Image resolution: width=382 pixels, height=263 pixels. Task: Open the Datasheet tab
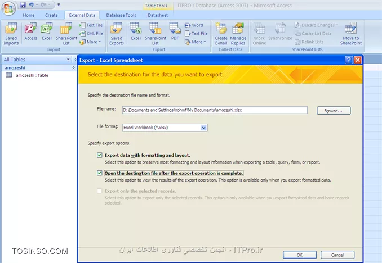tap(158, 15)
